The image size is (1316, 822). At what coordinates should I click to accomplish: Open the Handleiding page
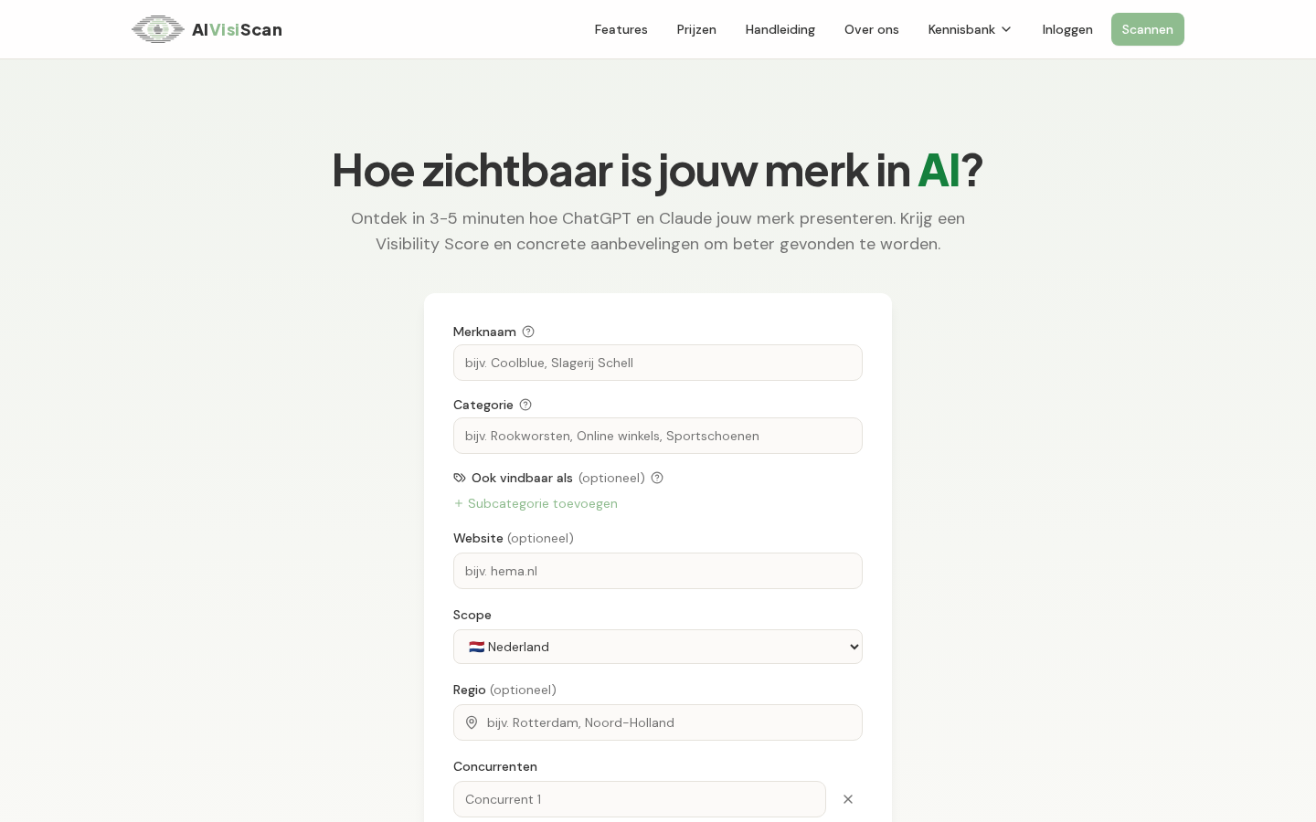pyautogui.click(x=780, y=29)
